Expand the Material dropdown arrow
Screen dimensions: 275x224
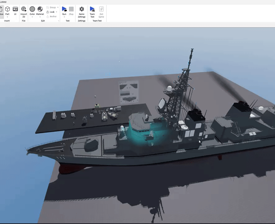[x=40, y=17]
